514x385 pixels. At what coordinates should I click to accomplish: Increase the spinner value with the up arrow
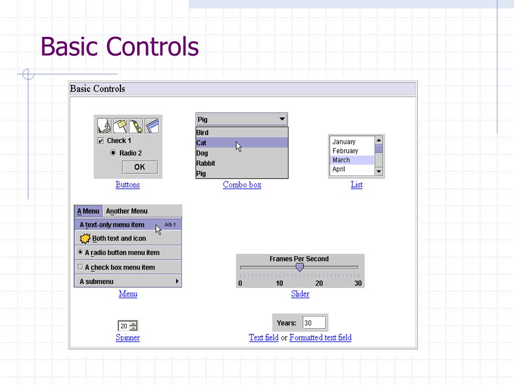coord(133,324)
